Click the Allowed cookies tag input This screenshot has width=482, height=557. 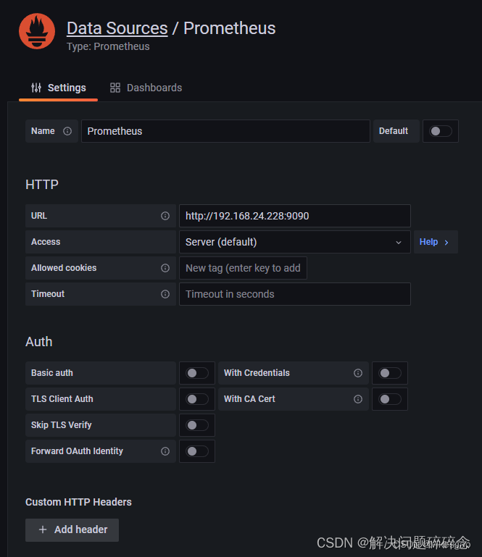243,268
